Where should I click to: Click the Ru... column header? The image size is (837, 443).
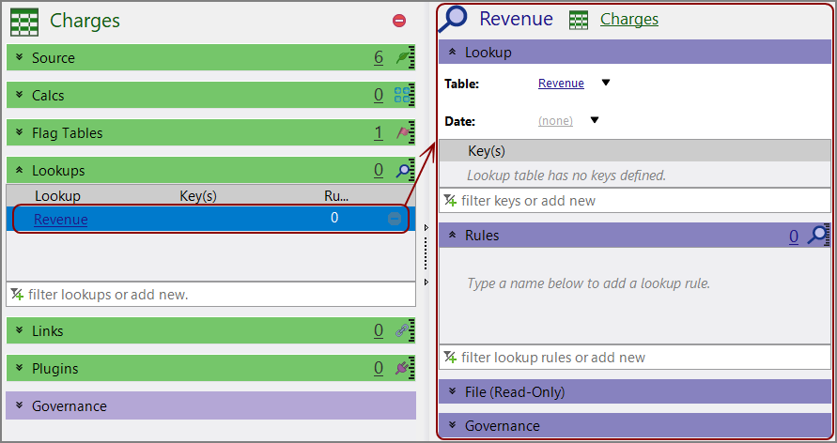[x=336, y=196]
